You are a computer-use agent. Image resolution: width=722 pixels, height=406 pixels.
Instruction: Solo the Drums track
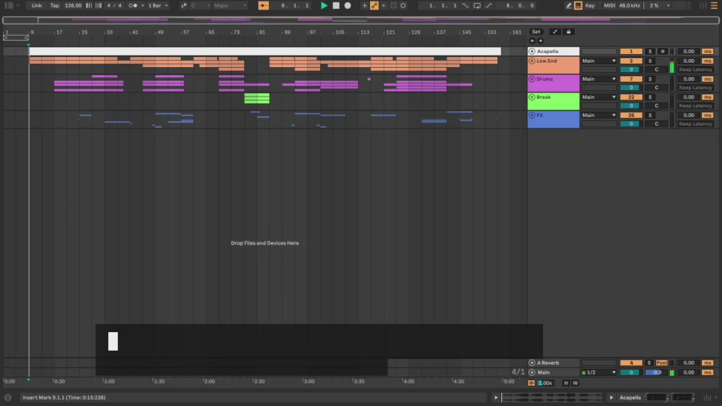point(650,79)
